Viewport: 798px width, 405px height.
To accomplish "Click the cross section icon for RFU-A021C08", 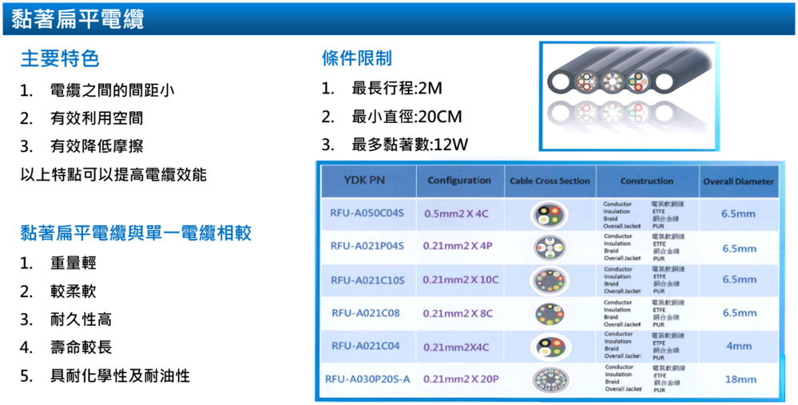I will (550, 313).
